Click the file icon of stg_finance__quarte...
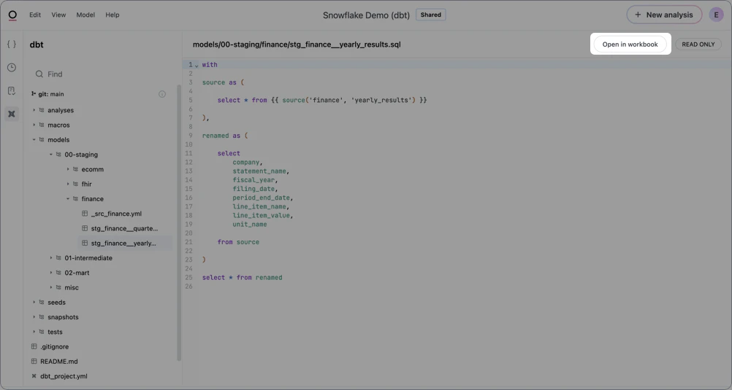Viewport: 732px width, 390px height. [x=85, y=228]
